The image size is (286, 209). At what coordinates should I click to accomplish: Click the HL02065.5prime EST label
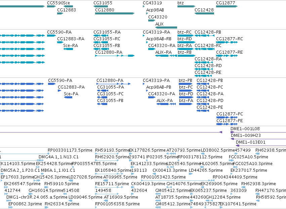pos(217,164)
